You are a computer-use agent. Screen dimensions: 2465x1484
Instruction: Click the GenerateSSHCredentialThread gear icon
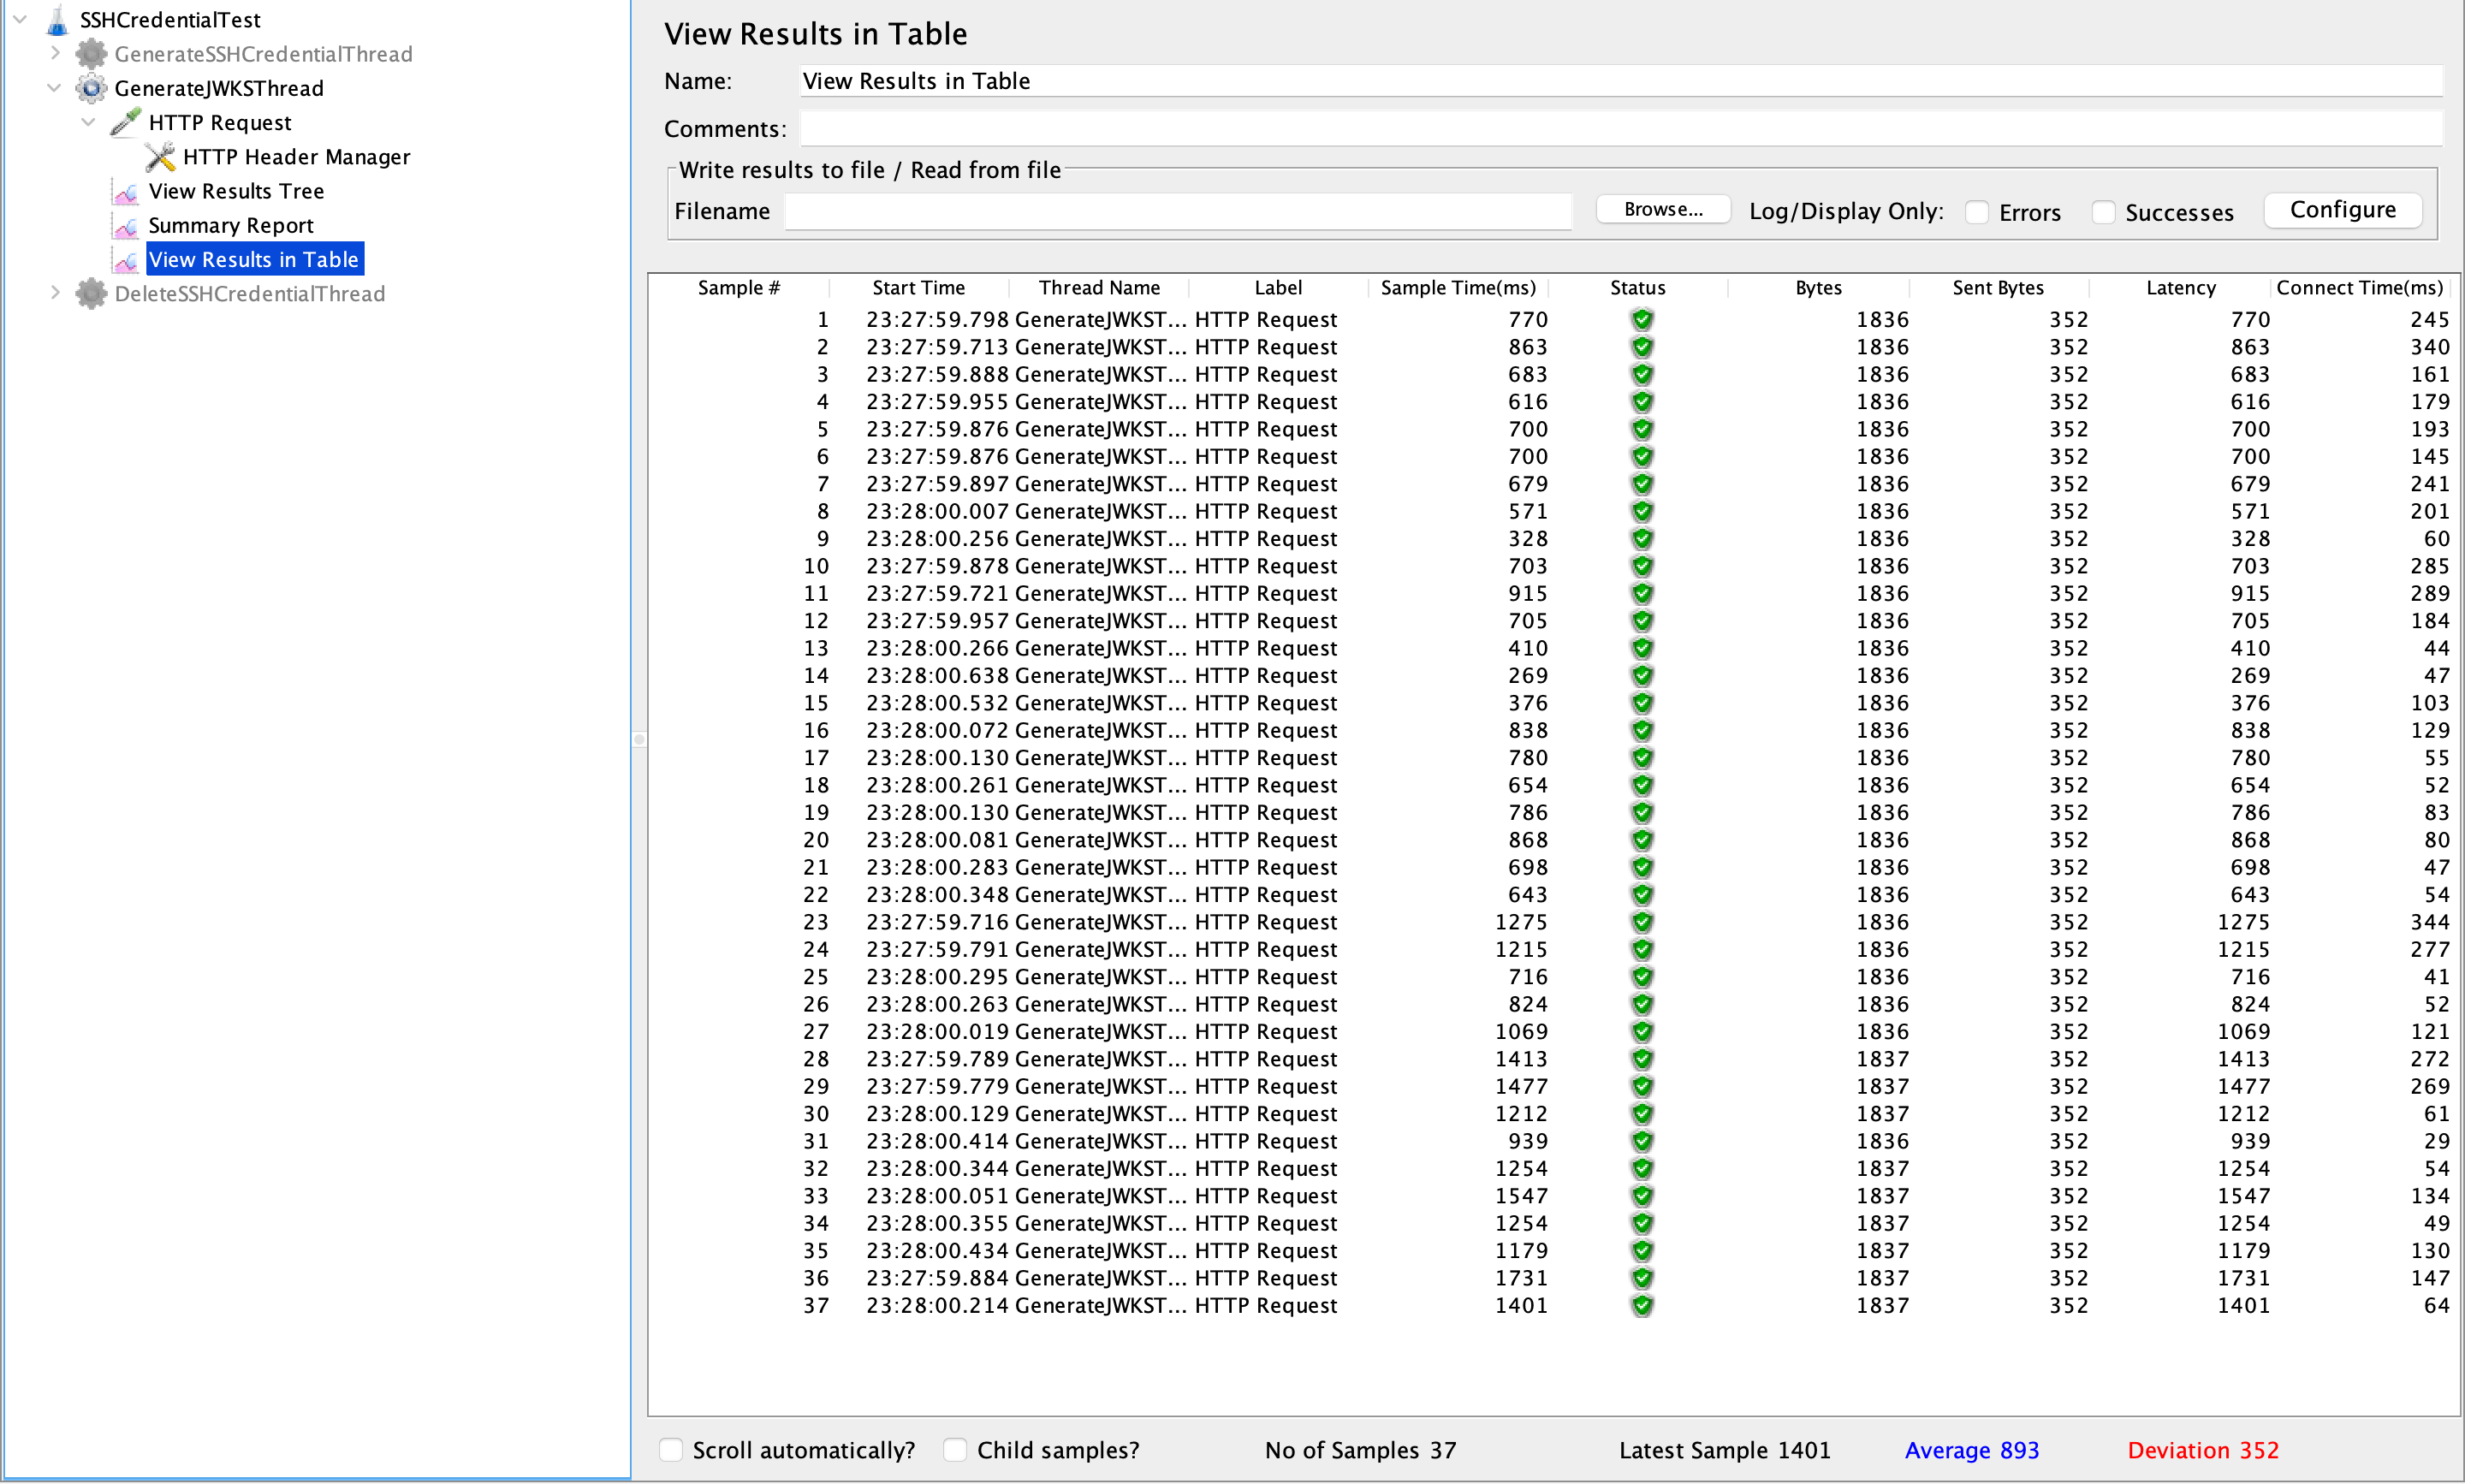coord(91,54)
